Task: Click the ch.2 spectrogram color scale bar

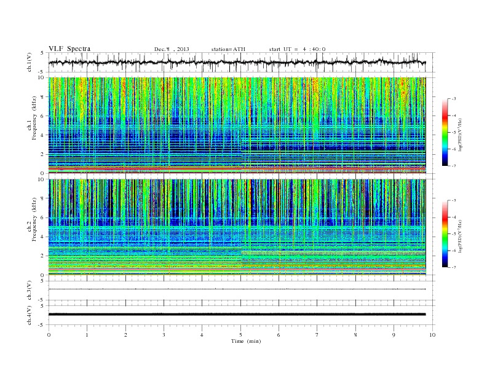Action: pyautogui.click(x=445, y=234)
